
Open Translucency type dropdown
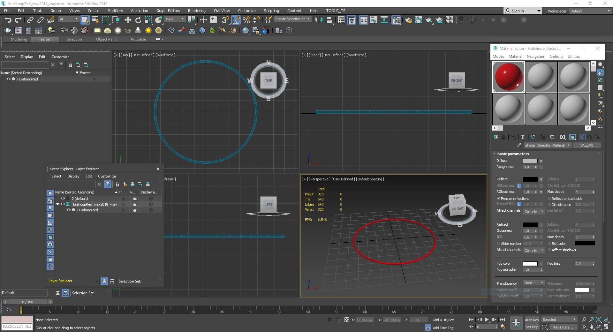click(x=534, y=283)
